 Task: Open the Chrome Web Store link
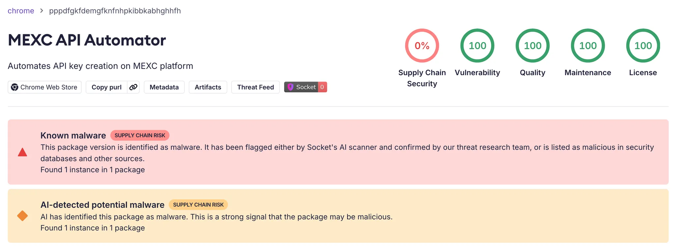(x=44, y=87)
